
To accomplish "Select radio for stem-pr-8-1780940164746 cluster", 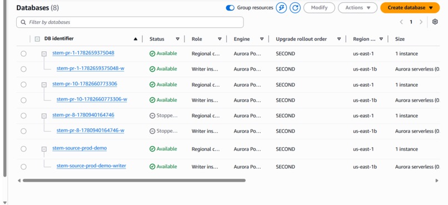I will pyautogui.click(x=23, y=116).
